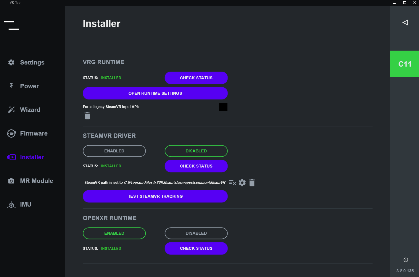Image resolution: width=419 pixels, height=277 pixels.
Task: Check status of SteamVR Driver
Action: tap(196, 166)
